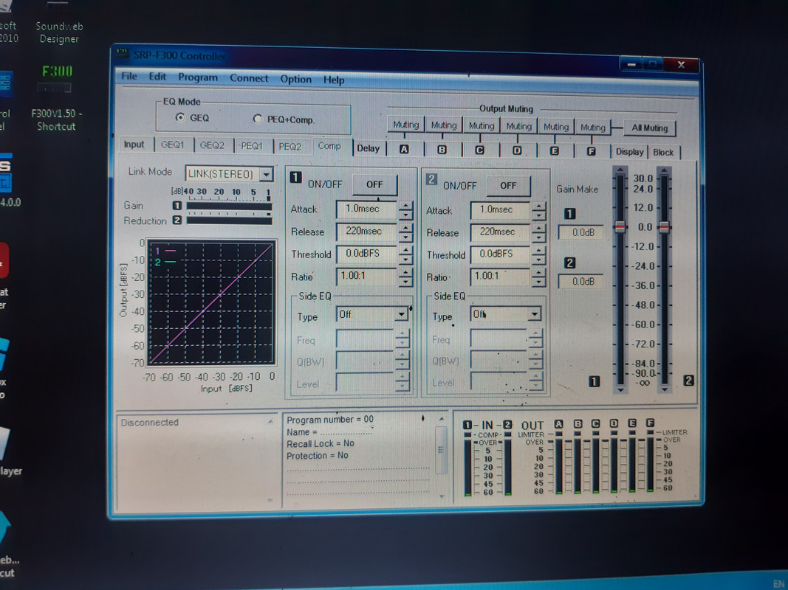788x590 pixels.
Task: Switch to the PEQ2 tab
Action: pyautogui.click(x=290, y=147)
